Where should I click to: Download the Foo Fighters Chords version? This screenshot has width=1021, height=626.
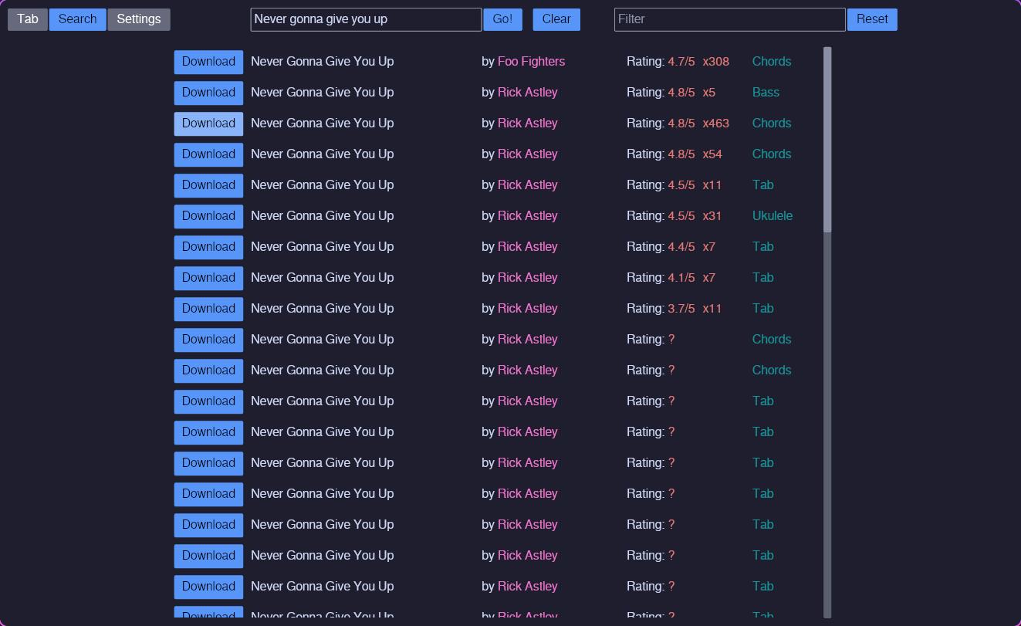pos(208,62)
